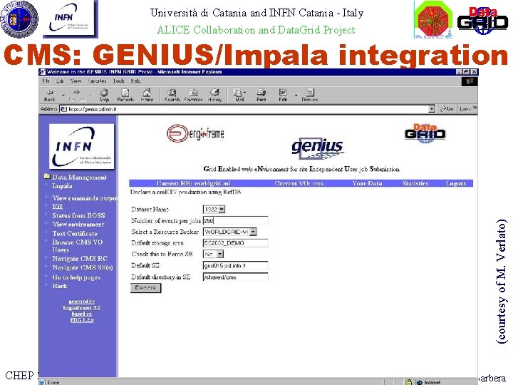Open View commands output link
Image resolution: width=513 pixels, height=385 pixels.
coord(84,198)
